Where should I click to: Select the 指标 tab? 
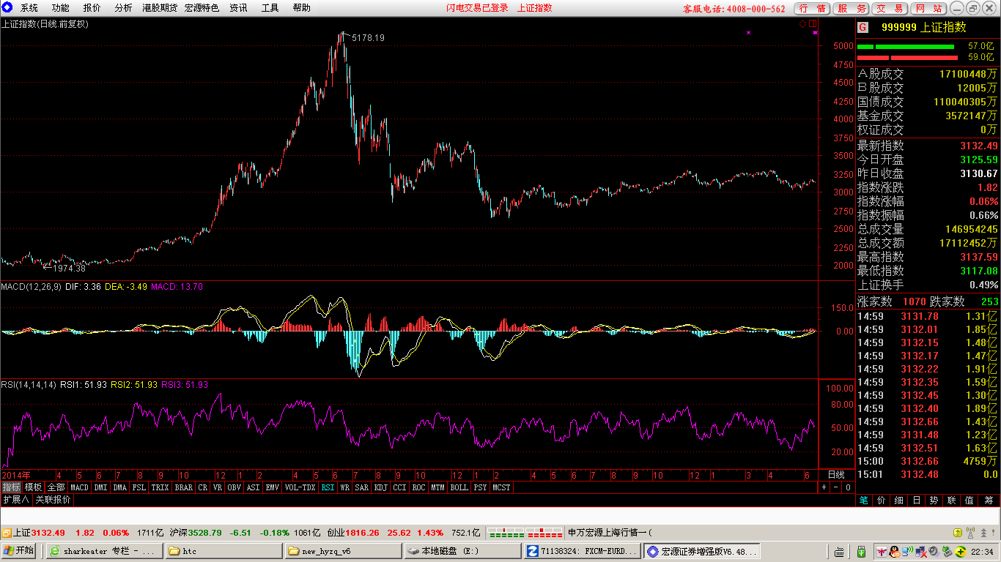[11, 487]
